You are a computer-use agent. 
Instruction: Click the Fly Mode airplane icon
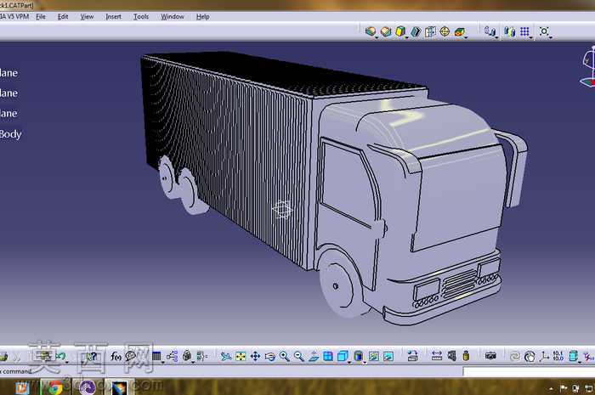tap(226, 356)
